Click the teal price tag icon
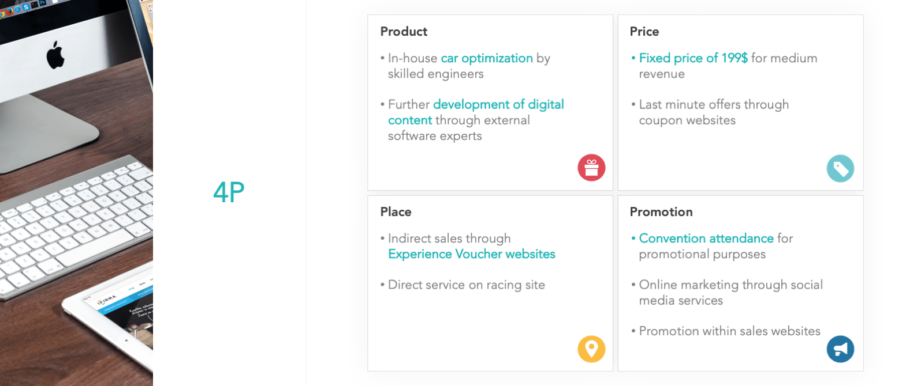The width and height of the screenshot is (917, 386). pyautogui.click(x=840, y=168)
